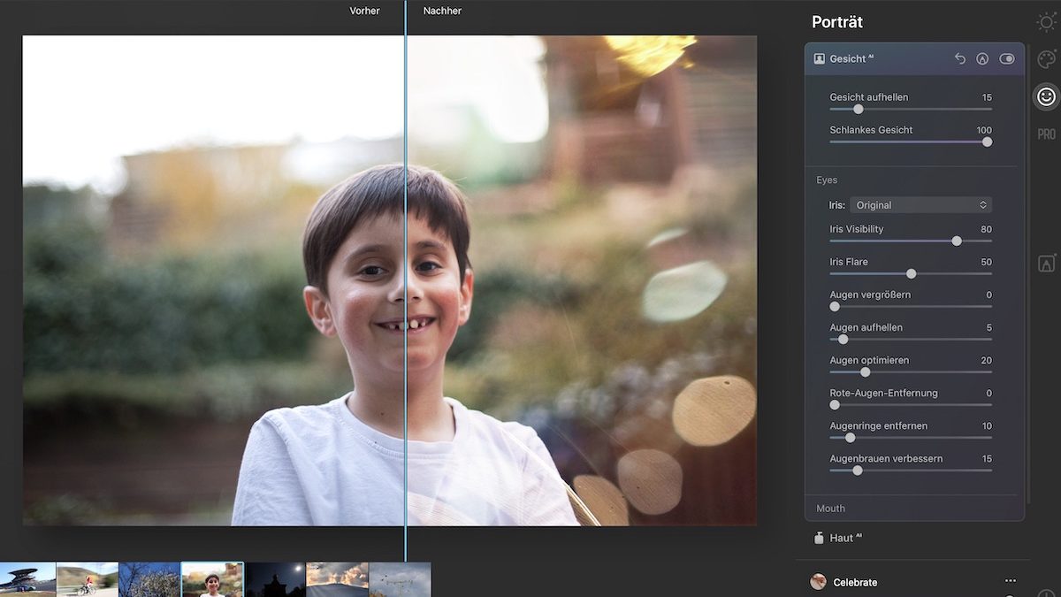This screenshot has height=597, width=1061.
Task: Select the cyclist thumbnail in filmstrip
Action: click(87, 579)
